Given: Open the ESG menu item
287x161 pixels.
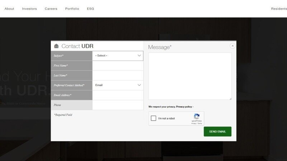Looking at the screenshot, I should (x=90, y=9).
